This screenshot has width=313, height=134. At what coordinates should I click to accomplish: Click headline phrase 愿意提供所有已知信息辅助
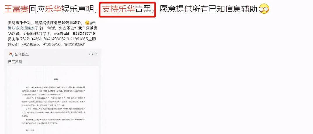click(208, 9)
